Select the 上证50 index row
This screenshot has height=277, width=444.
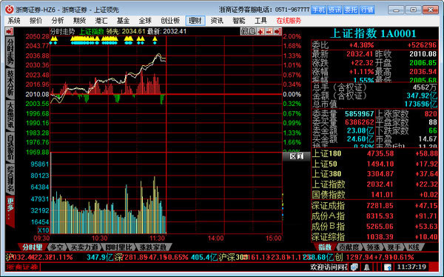pos(374,164)
